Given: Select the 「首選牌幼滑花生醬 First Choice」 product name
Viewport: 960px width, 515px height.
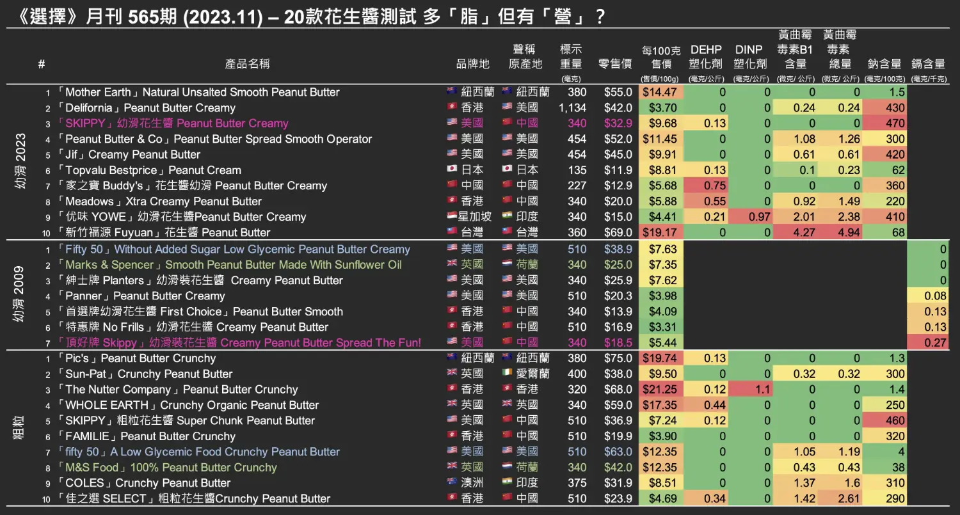Looking at the screenshot, I should [200, 312].
